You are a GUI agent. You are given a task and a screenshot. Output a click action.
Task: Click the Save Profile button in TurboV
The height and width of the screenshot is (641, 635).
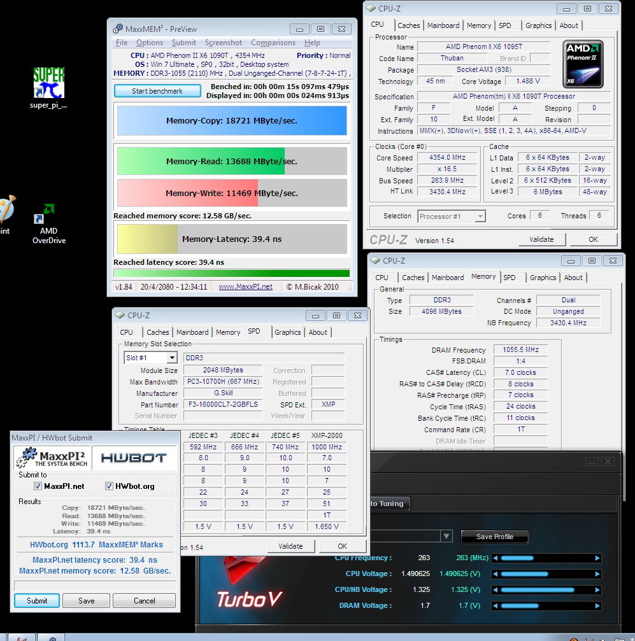pos(494,537)
